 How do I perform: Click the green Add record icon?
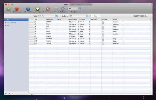point(38,9)
